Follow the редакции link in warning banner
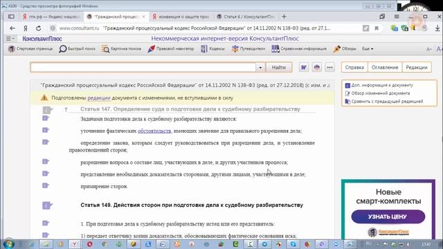 coord(99,98)
